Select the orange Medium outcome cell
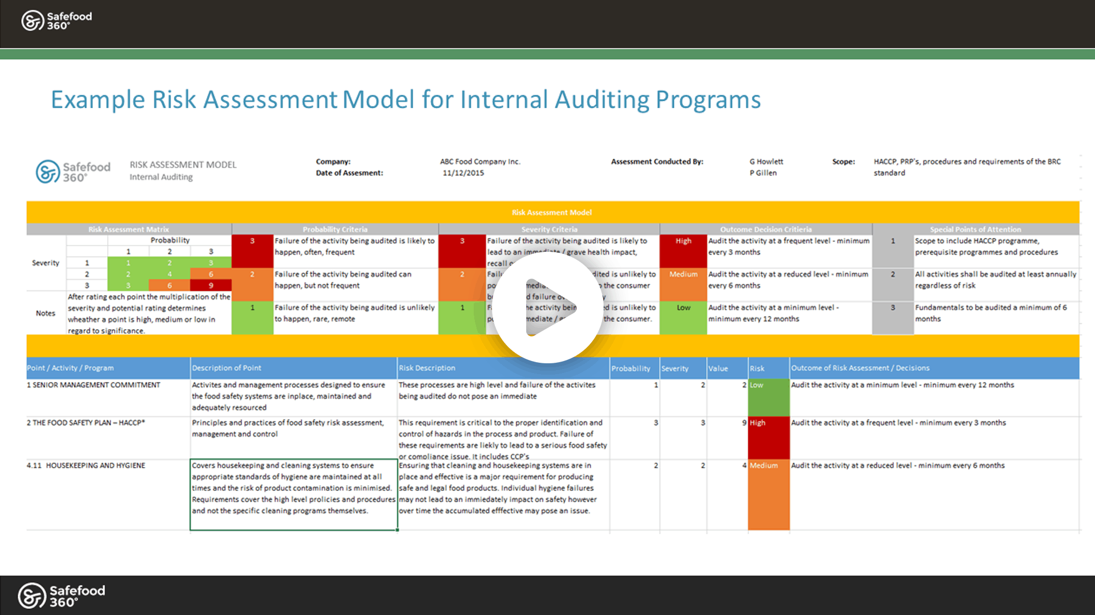 (x=683, y=284)
